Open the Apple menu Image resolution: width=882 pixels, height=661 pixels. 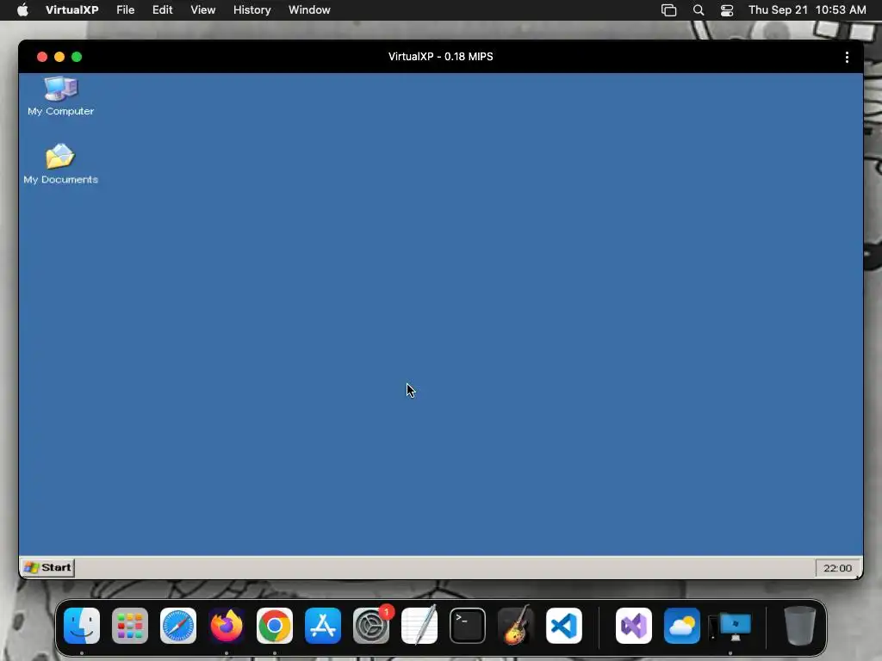coord(22,9)
